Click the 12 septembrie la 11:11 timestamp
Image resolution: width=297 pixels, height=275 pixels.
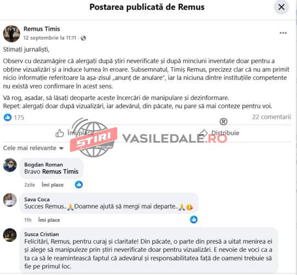[50, 38]
